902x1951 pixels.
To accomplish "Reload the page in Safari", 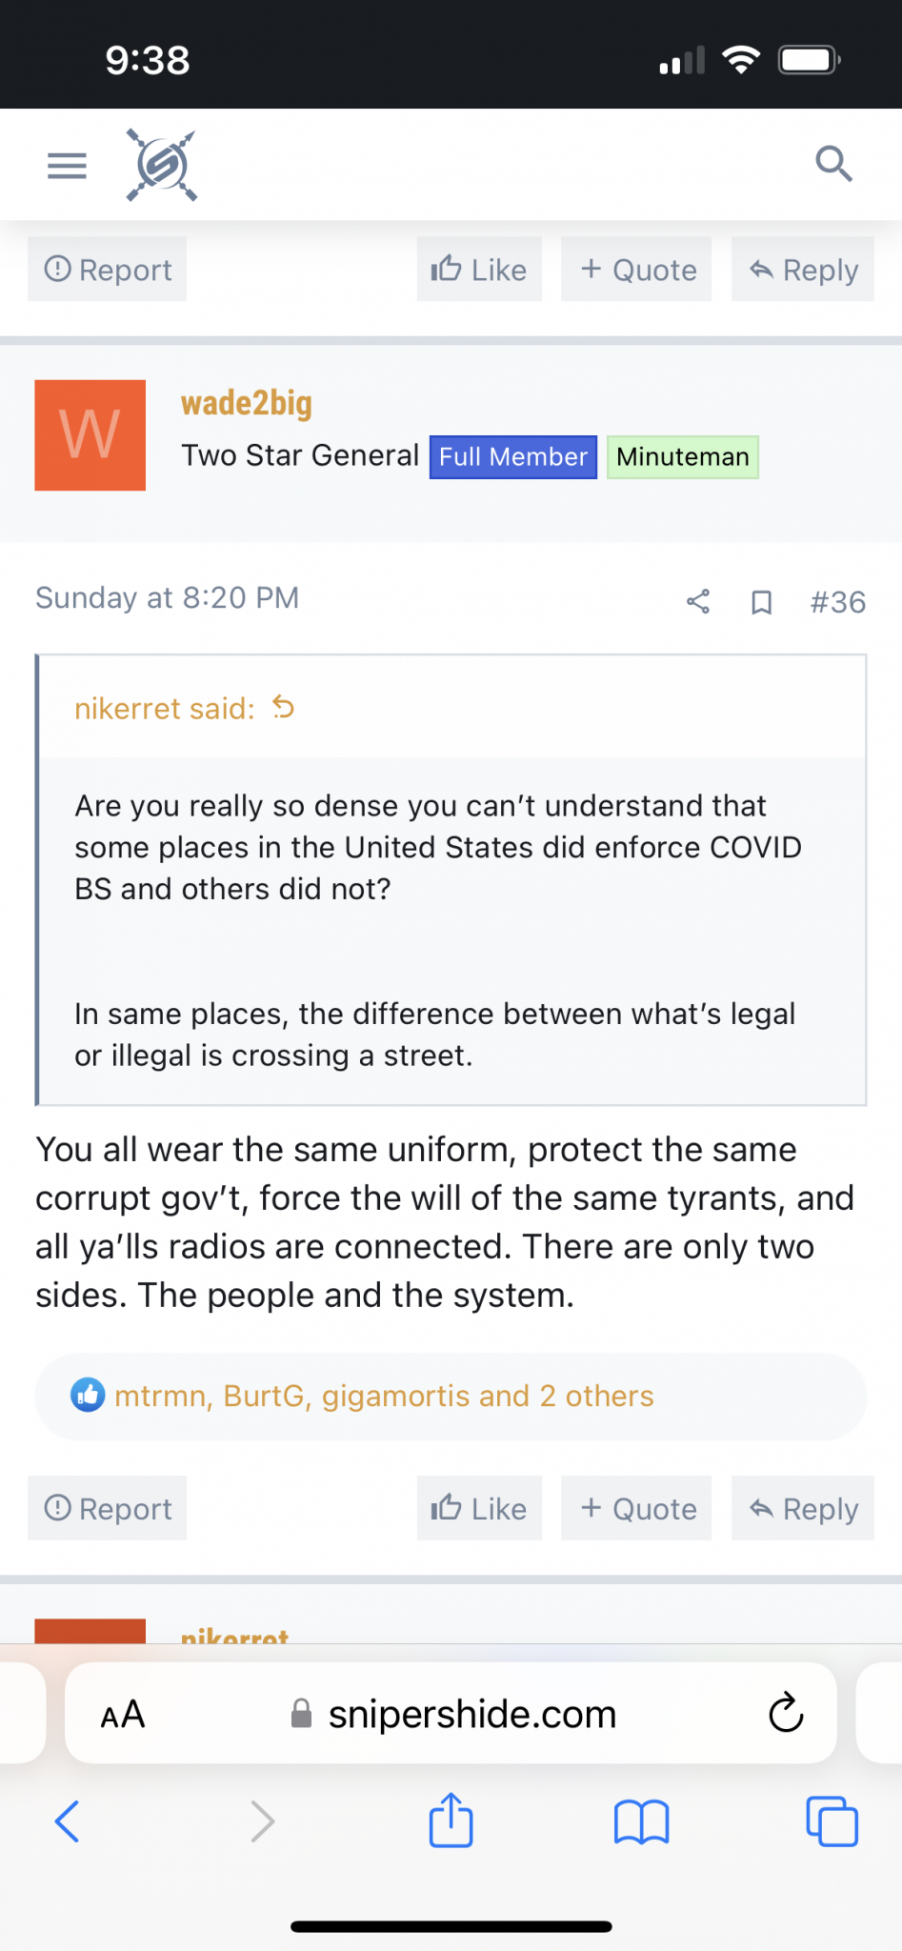I will [786, 1713].
